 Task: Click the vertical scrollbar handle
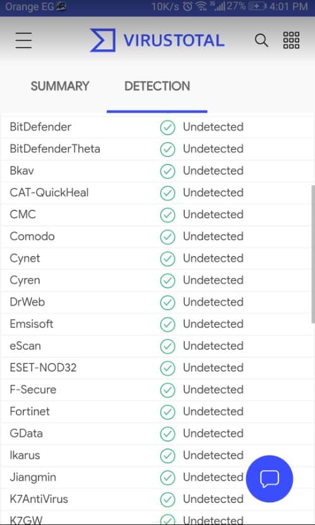click(x=313, y=255)
